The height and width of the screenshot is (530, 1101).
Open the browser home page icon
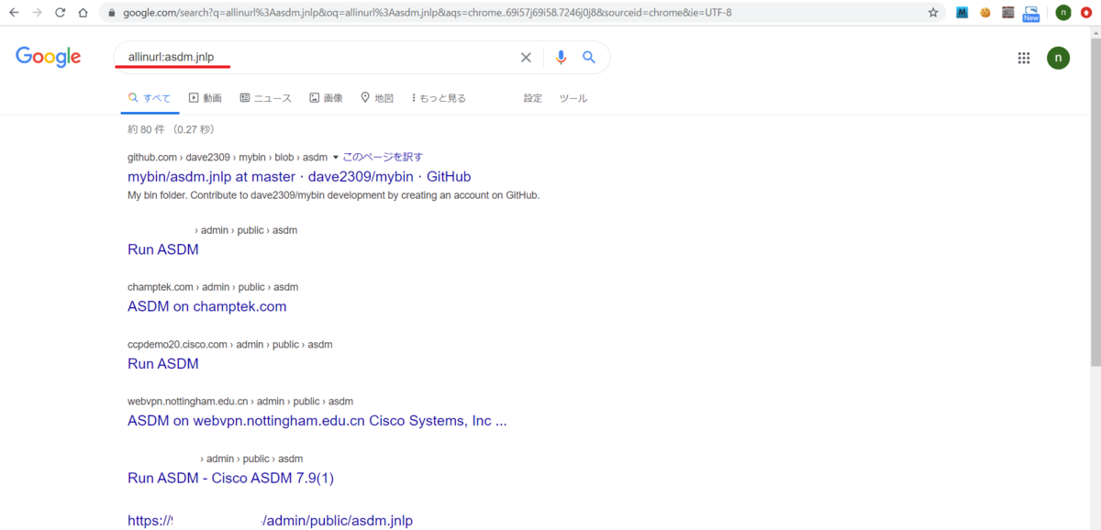coord(83,13)
